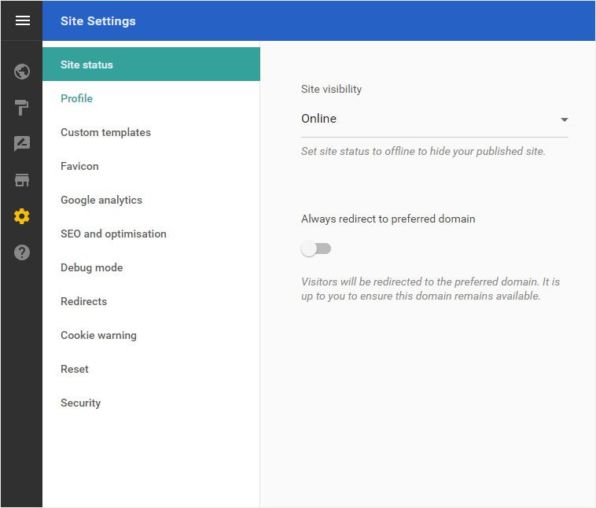Click the Online visibility combo box

pyautogui.click(x=435, y=119)
